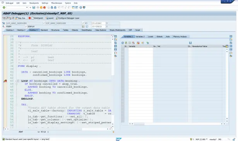Click code scrollbar down arrow

(x=113, y=126)
